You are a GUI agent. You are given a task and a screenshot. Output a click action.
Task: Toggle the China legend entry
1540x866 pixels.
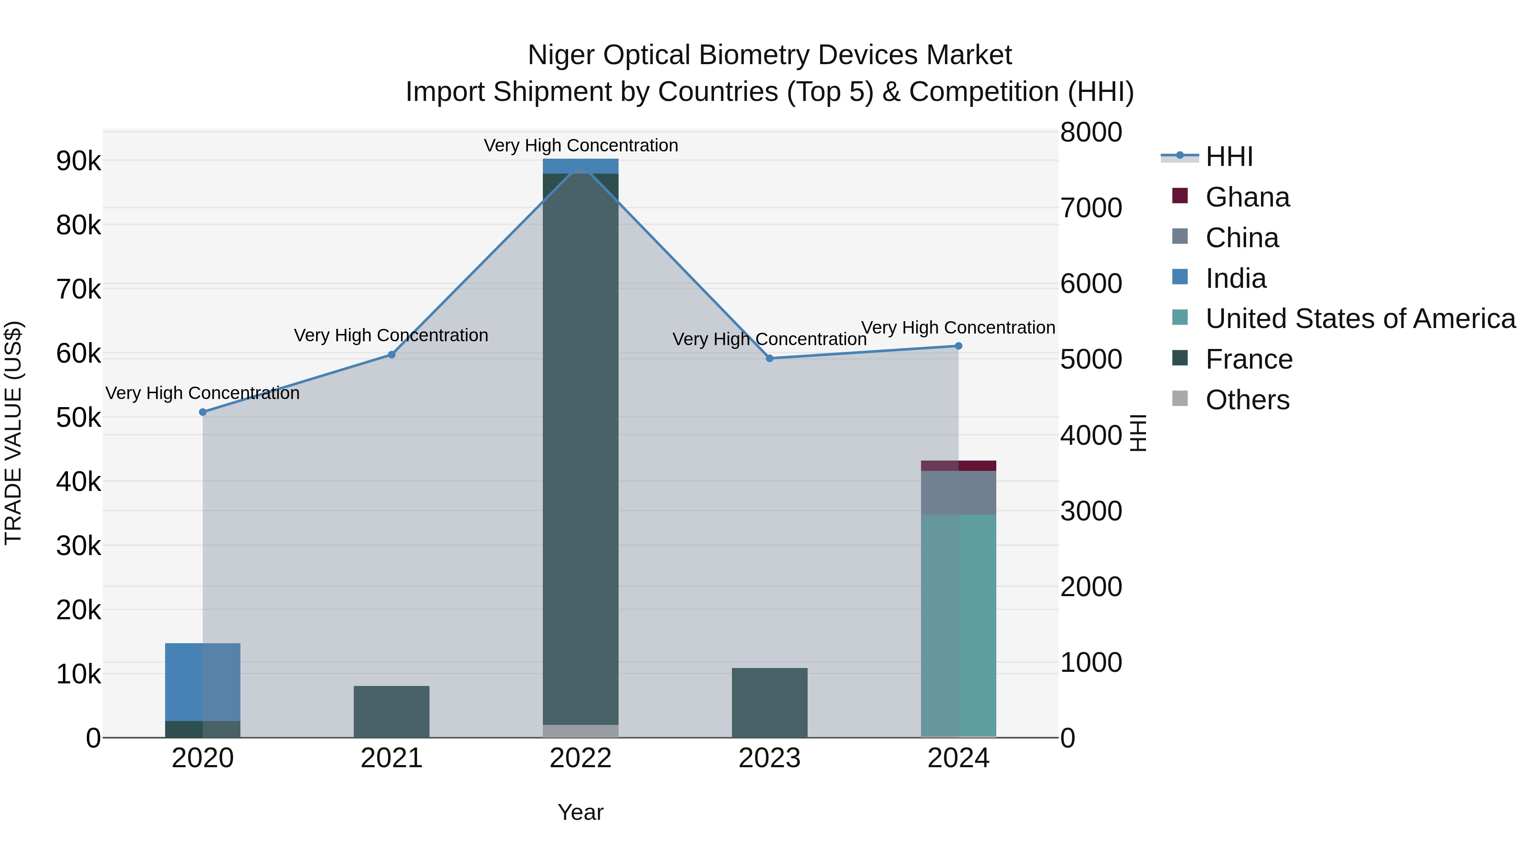1225,237
